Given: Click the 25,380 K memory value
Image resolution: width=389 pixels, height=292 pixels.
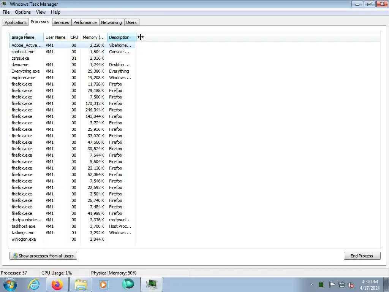Looking at the screenshot, I should [x=96, y=71].
